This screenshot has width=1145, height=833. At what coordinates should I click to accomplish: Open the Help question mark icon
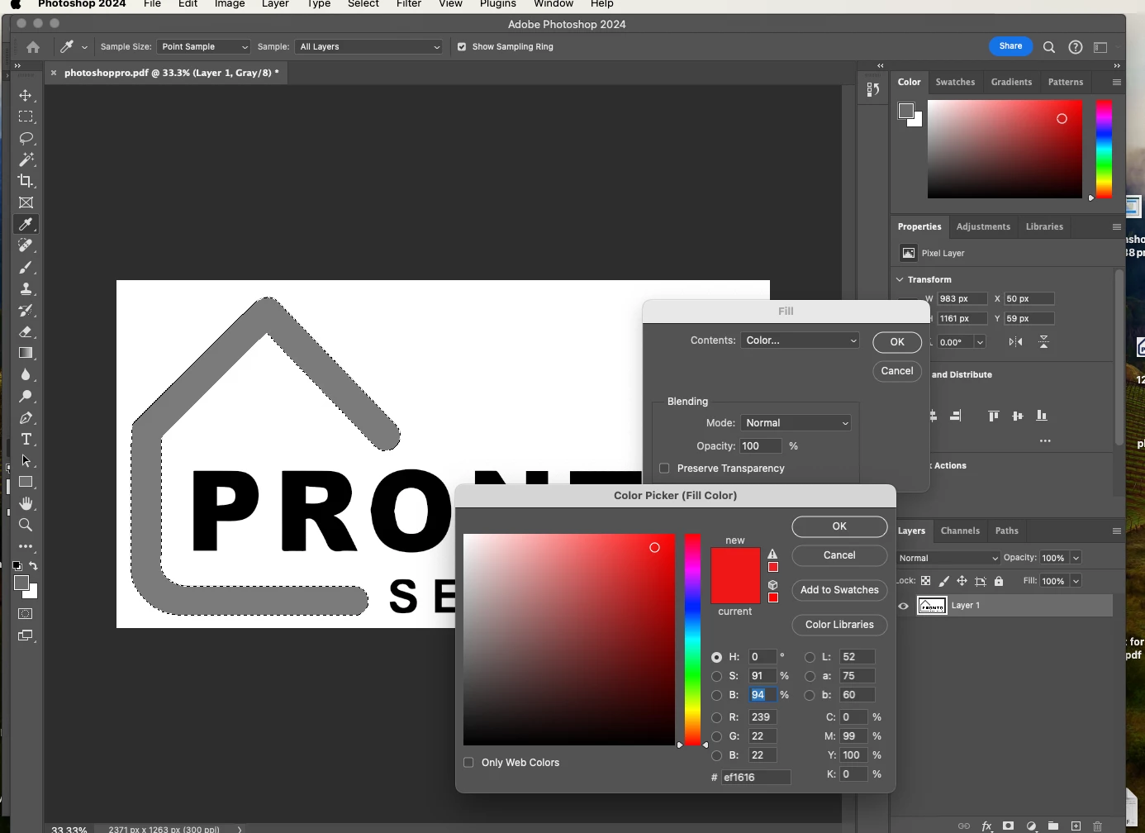(x=1076, y=47)
